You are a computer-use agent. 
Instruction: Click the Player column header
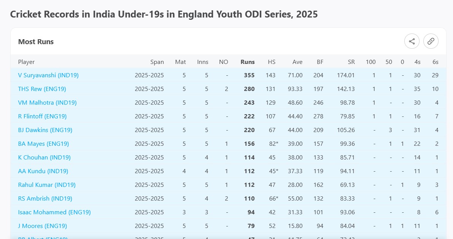[x=26, y=62]
